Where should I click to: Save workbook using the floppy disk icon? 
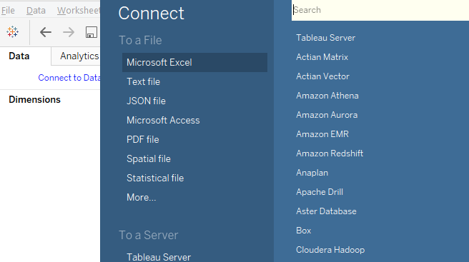[92, 32]
